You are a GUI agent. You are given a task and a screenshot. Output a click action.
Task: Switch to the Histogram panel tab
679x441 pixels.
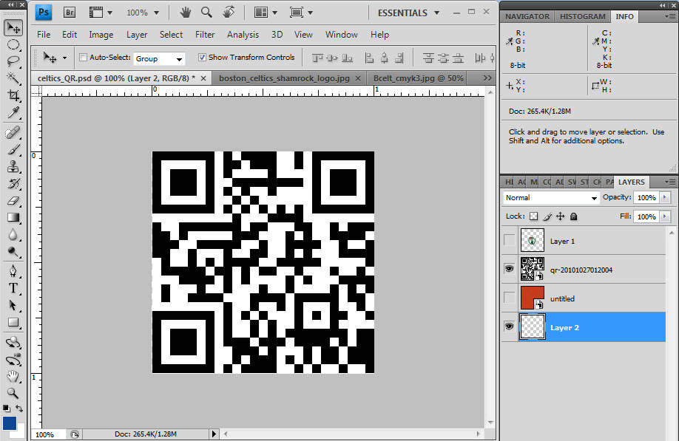582,16
